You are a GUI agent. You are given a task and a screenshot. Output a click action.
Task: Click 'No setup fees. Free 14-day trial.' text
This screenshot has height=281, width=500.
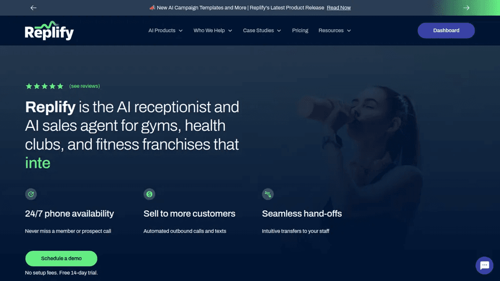61,273
